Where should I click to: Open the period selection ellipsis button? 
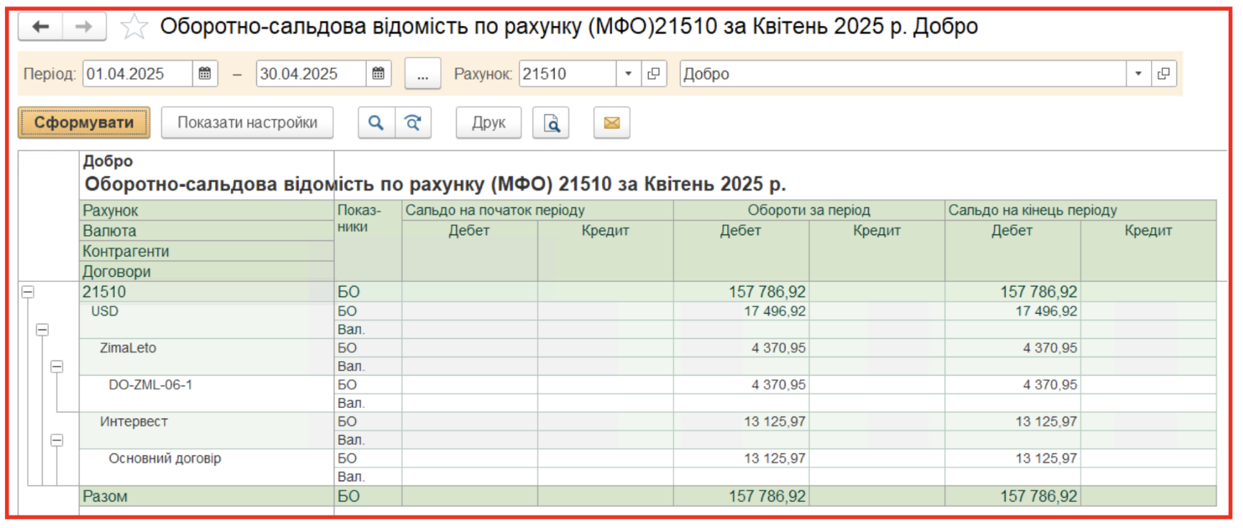423,73
